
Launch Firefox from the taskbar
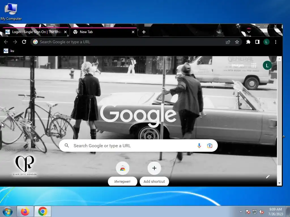click(x=25, y=211)
